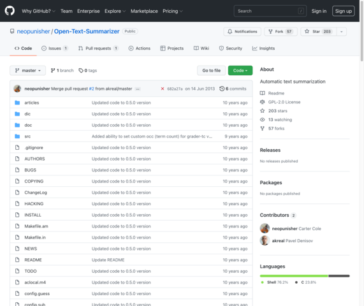Image resolution: width=364 pixels, height=306 pixels.
Task: Click the .gitignore file icon
Action: click(x=17, y=147)
